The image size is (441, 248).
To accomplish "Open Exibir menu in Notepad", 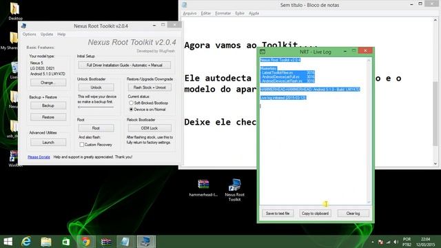I will coord(240,13).
